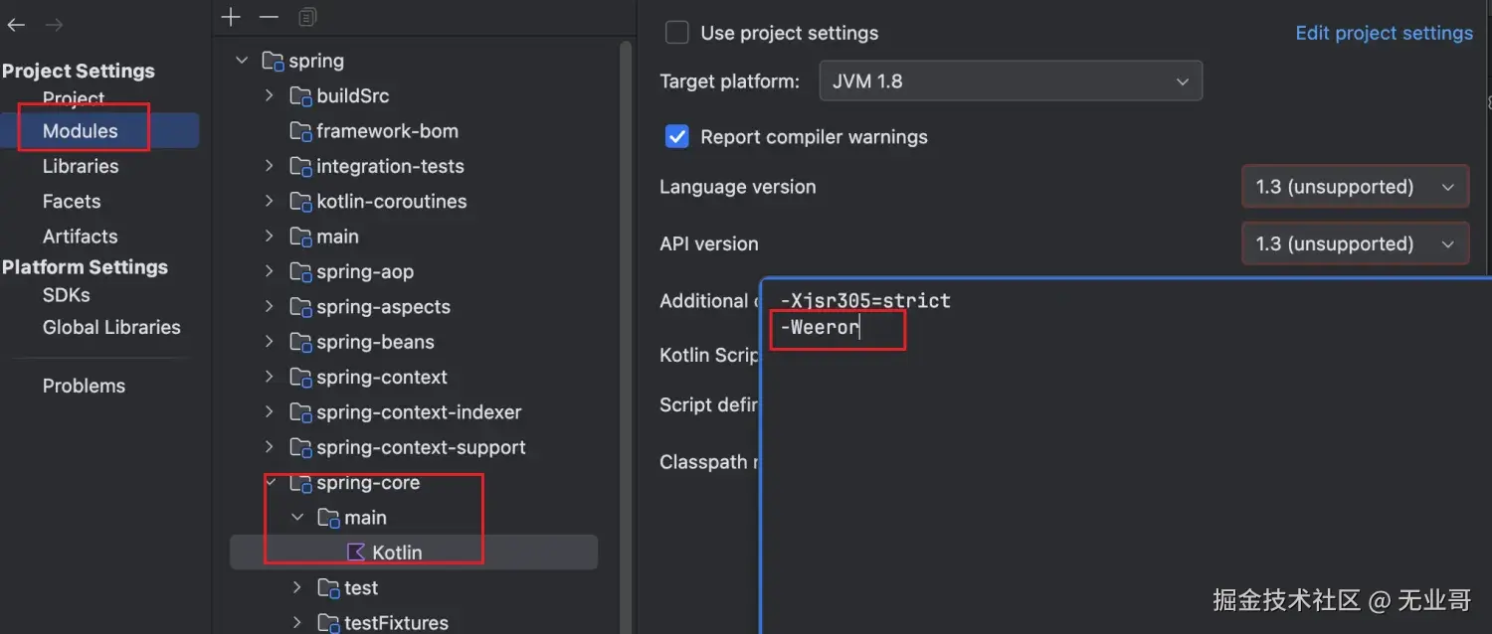Click the back navigation arrow

pos(16,25)
